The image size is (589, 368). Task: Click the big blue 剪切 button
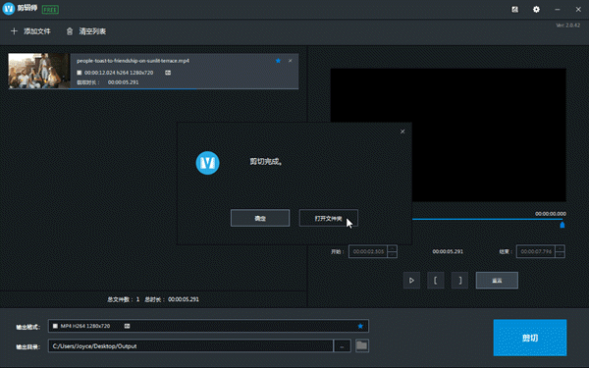point(530,338)
